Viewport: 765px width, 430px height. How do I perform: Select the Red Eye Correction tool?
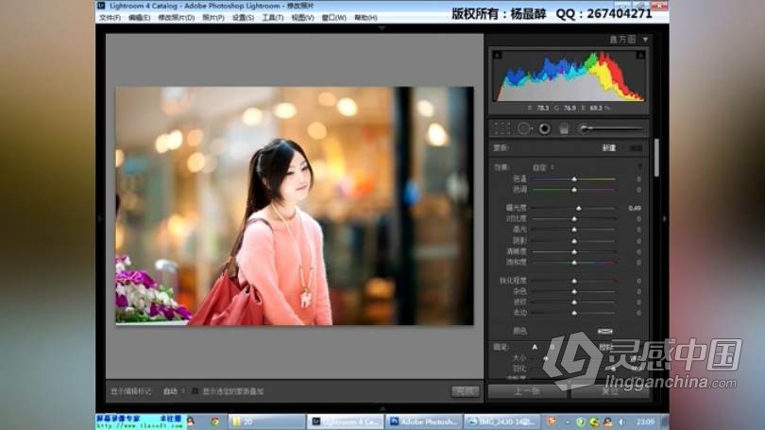[545, 129]
